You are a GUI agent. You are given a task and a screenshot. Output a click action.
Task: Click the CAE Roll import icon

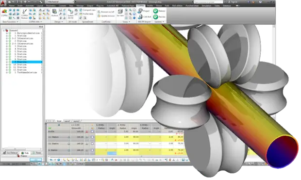coord(140,17)
